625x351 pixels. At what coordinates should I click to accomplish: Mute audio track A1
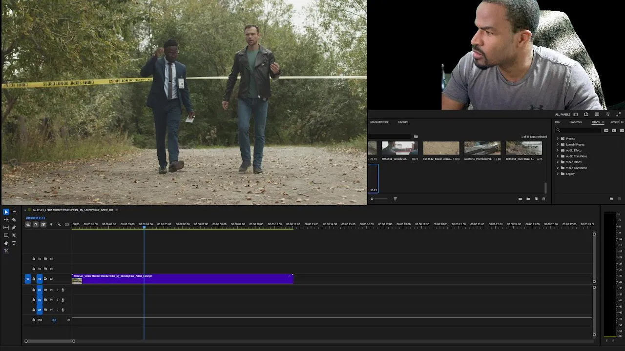point(51,290)
